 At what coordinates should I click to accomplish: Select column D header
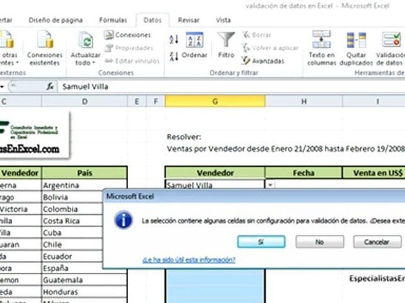tap(84, 101)
